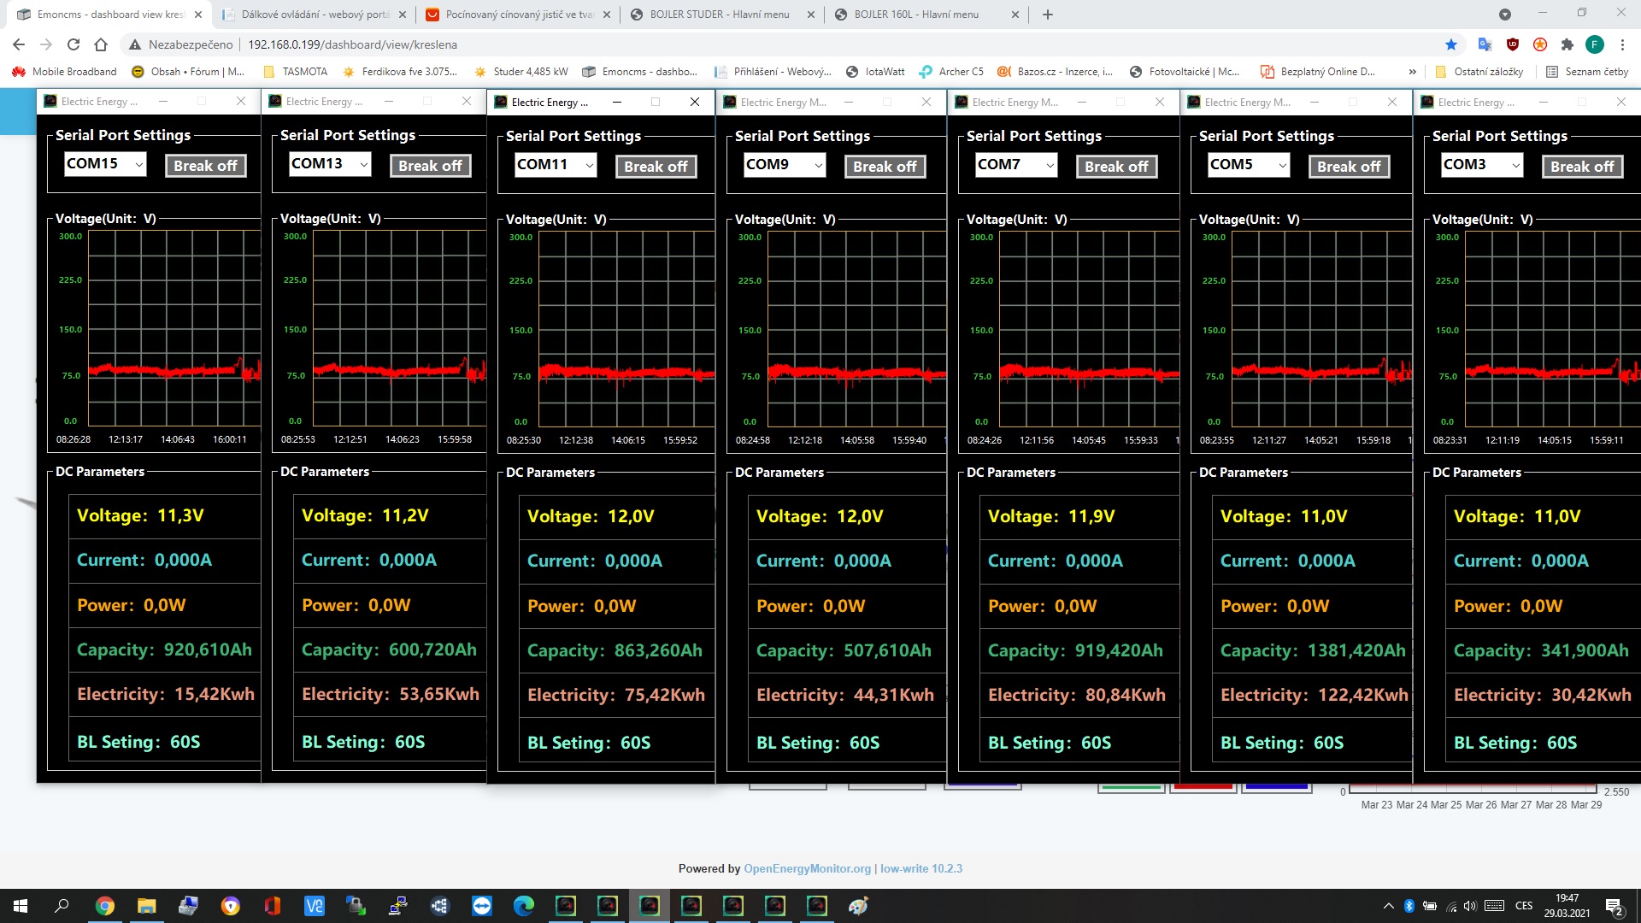The width and height of the screenshot is (1641, 923).
Task: Open the OpenEnergyMonitor.org link
Action: (x=807, y=868)
